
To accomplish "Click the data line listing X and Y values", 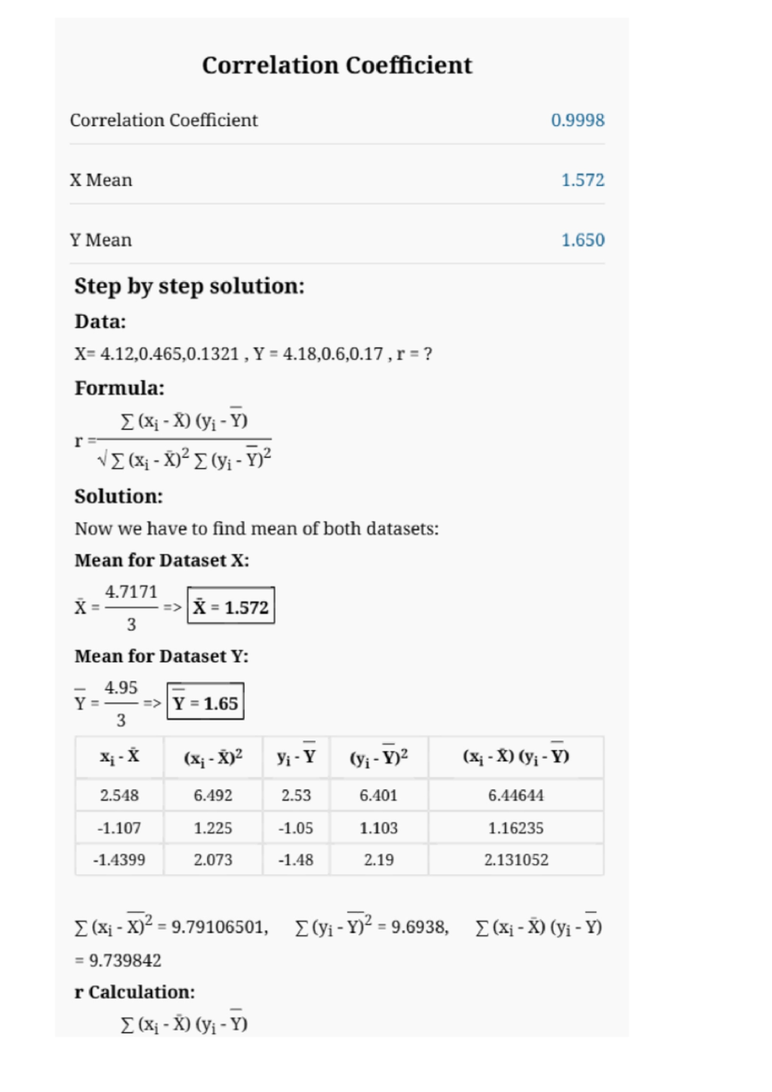I will [253, 354].
